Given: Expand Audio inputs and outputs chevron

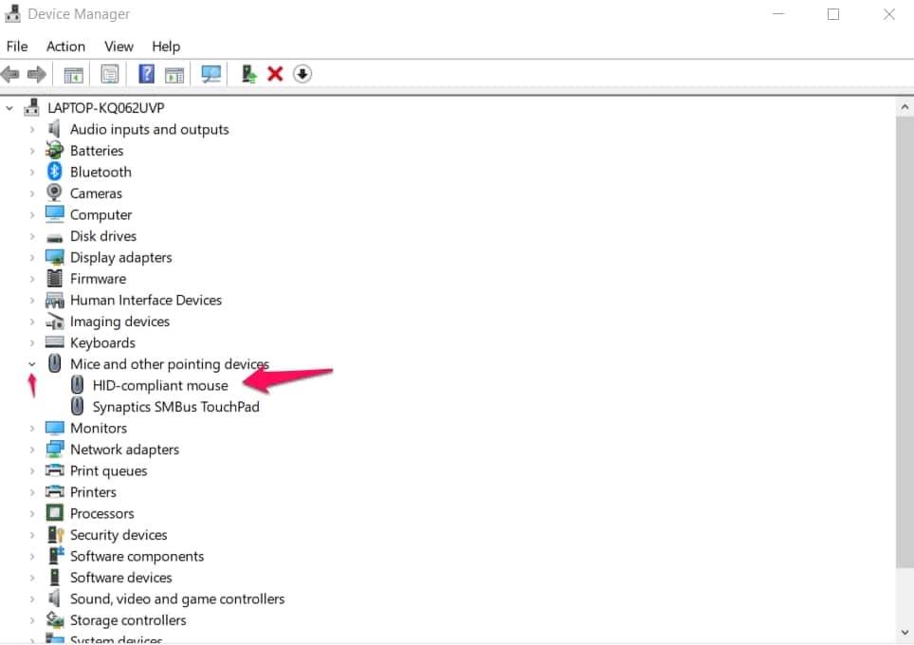Looking at the screenshot, I should tap(32, 129).
